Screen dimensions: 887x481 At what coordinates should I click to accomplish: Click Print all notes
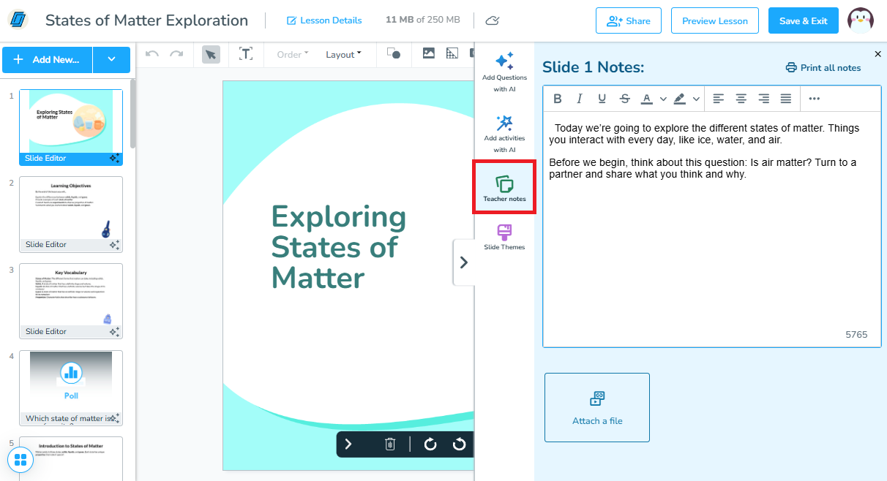pos(823,67)
